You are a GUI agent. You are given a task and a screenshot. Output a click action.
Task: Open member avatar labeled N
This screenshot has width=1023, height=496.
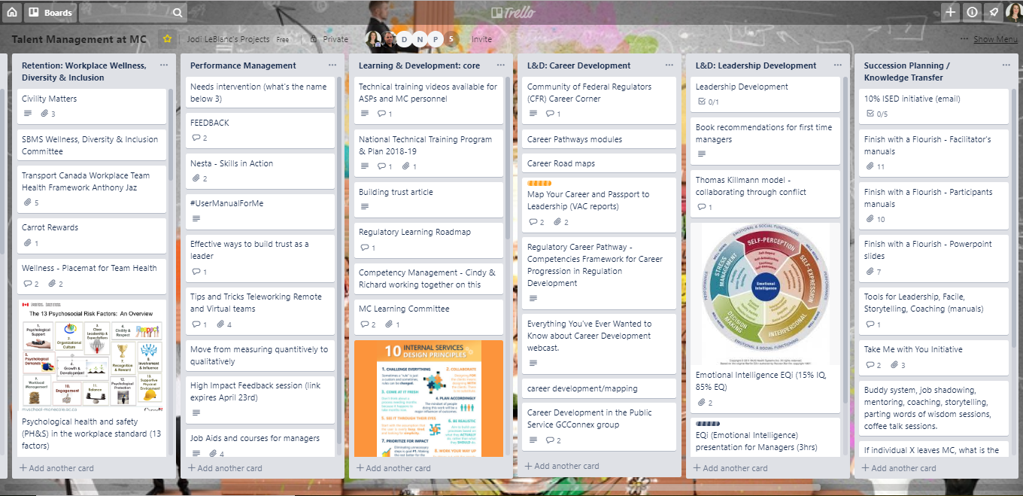tap(420, 39)
